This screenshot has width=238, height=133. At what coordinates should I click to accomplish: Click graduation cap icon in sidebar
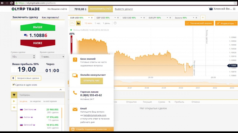[x=14, y=107]
